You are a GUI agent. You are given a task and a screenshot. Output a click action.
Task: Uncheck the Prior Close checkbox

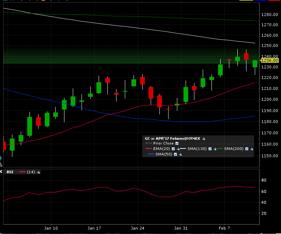click(x=177, y=143)
